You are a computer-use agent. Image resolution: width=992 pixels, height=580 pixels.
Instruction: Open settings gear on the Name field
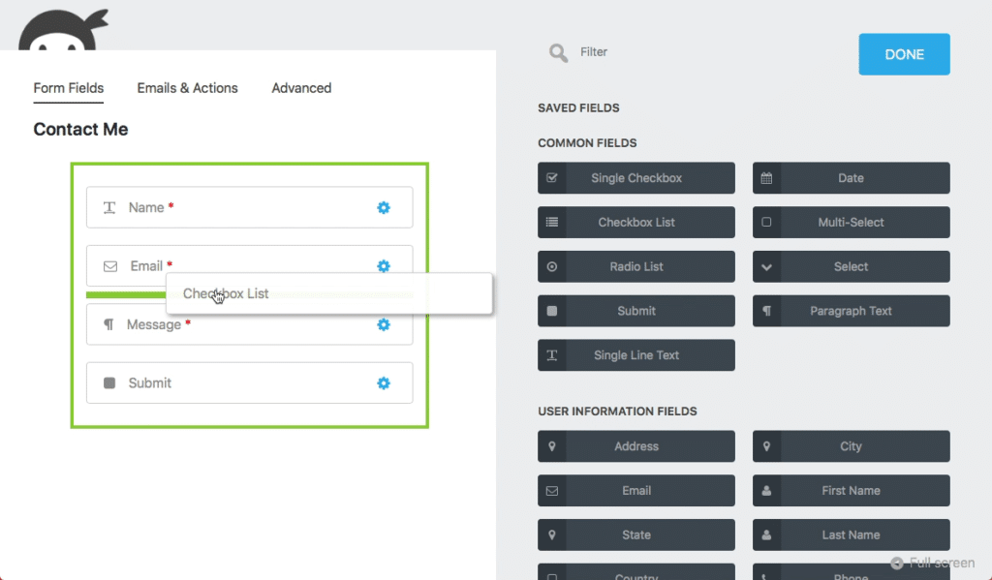pyautogui.click(x=383, y=206)
